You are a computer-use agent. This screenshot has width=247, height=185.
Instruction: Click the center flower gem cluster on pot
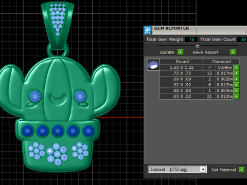point(57,154)
